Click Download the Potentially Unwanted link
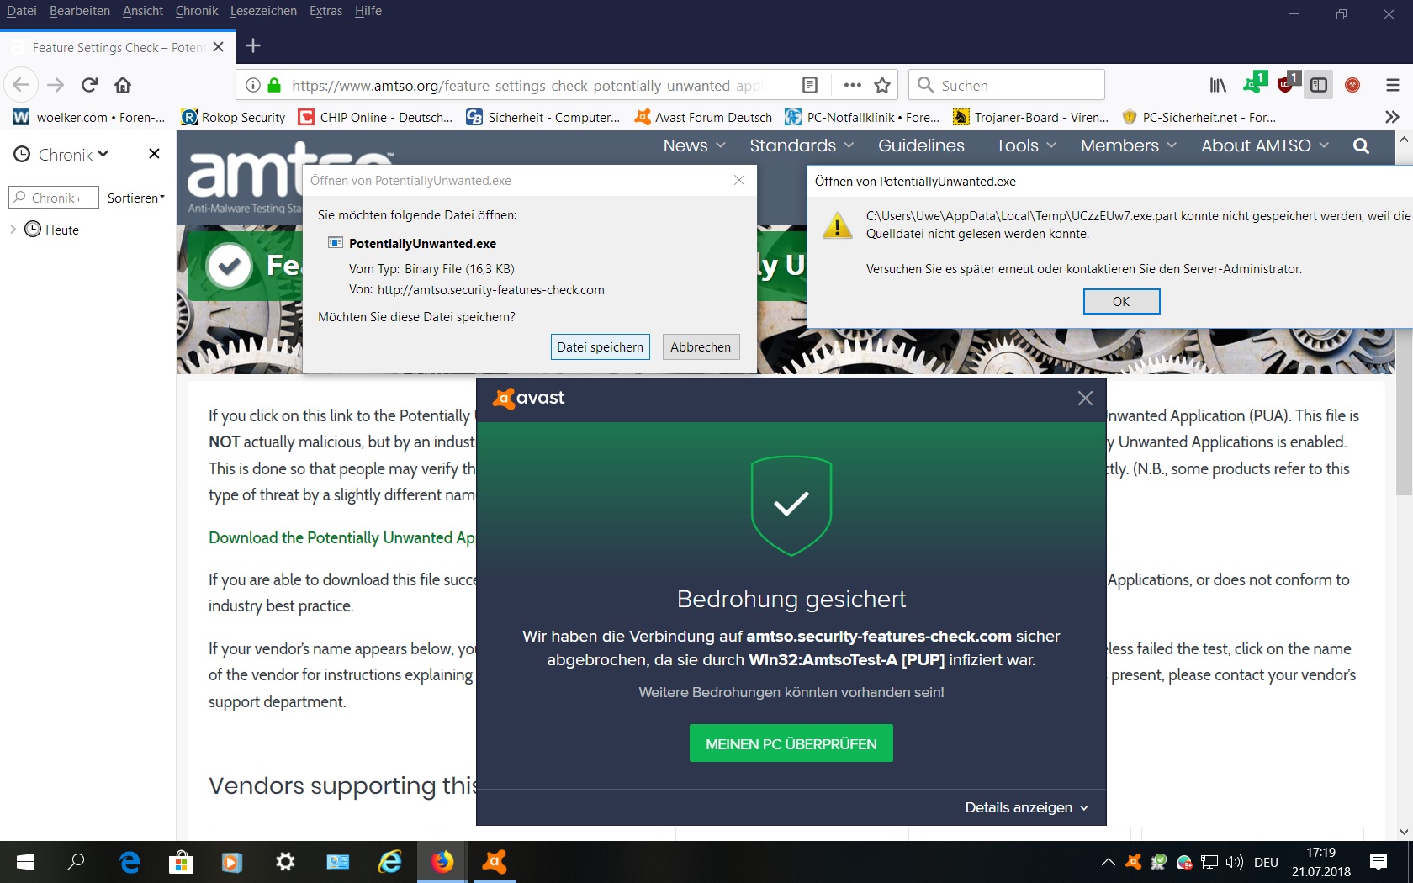Screen dimensions: 1413x883 click(x=341, y=537)
